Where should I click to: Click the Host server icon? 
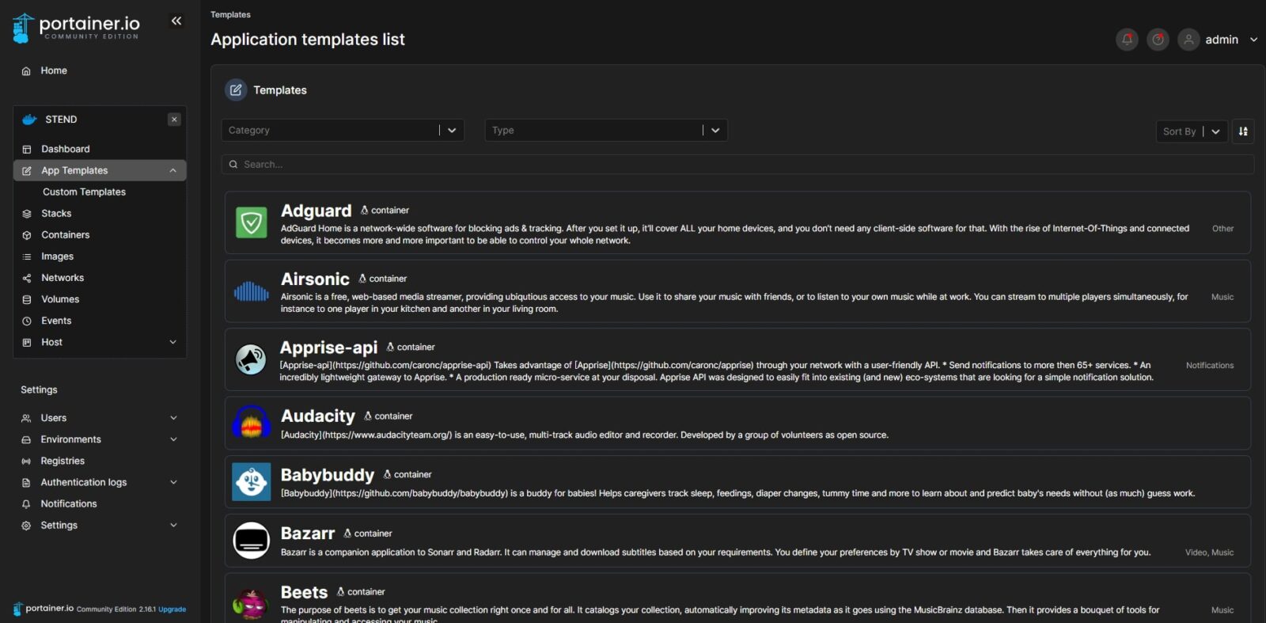point(26,342)
